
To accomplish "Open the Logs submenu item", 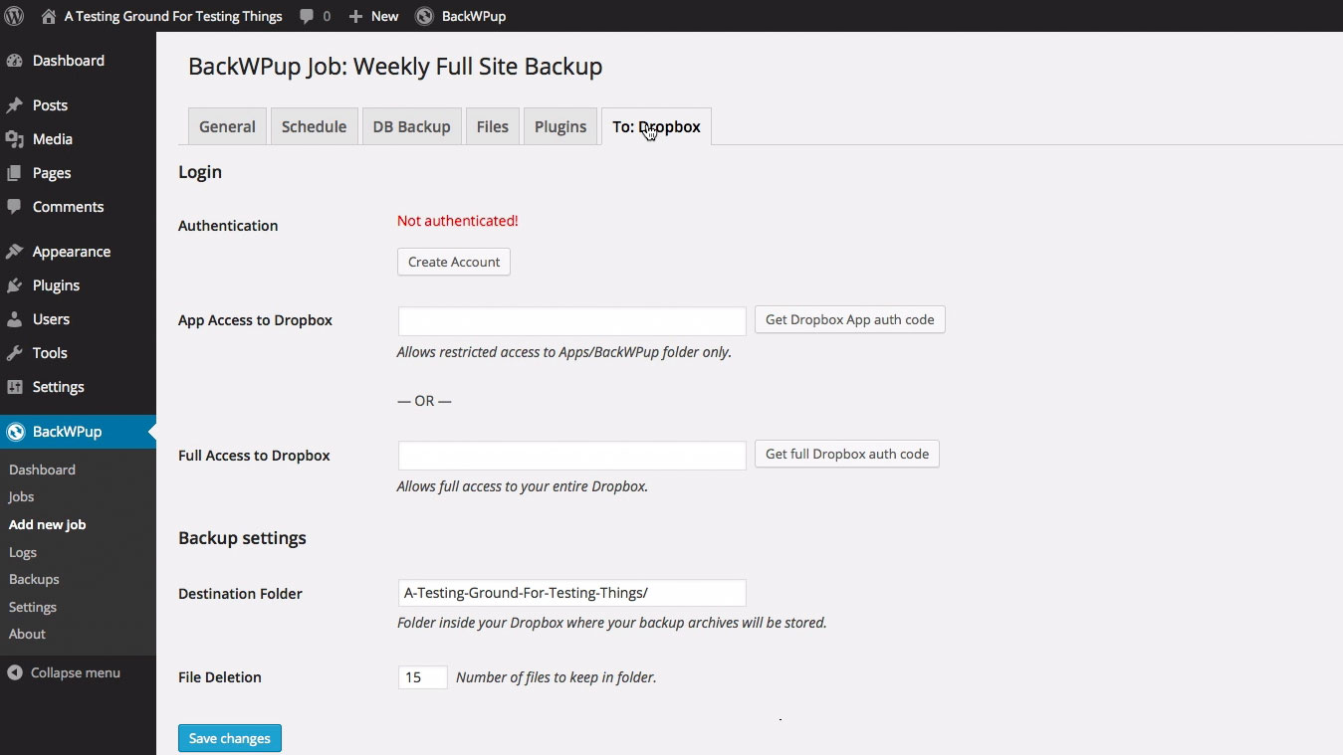I will point(22,552).
